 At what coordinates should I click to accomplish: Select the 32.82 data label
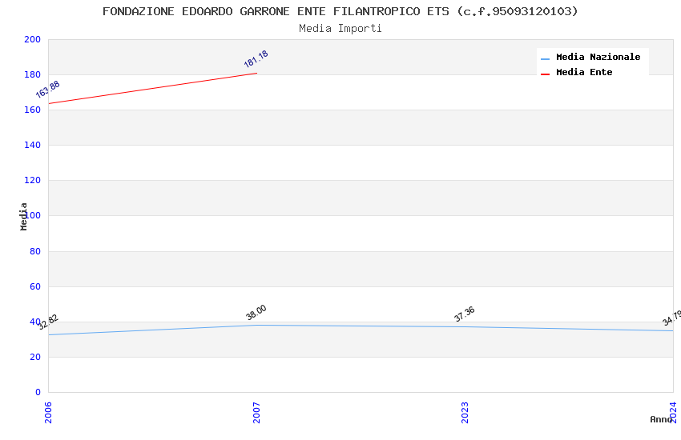click(48, 322)
